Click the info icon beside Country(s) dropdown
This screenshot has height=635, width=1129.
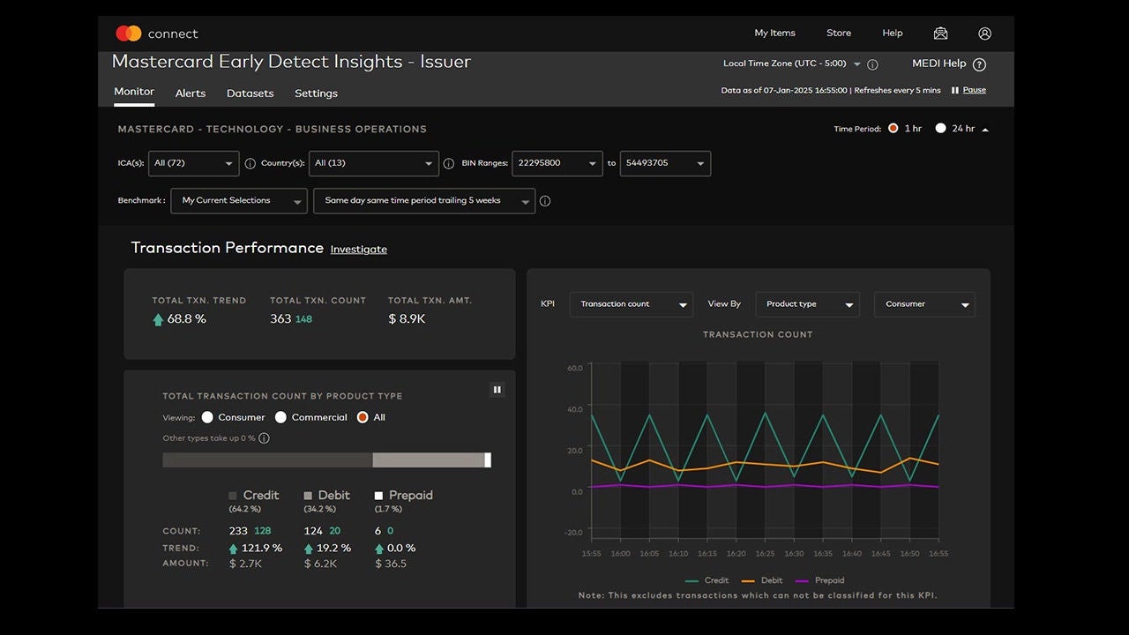click(x=448, y=163)
